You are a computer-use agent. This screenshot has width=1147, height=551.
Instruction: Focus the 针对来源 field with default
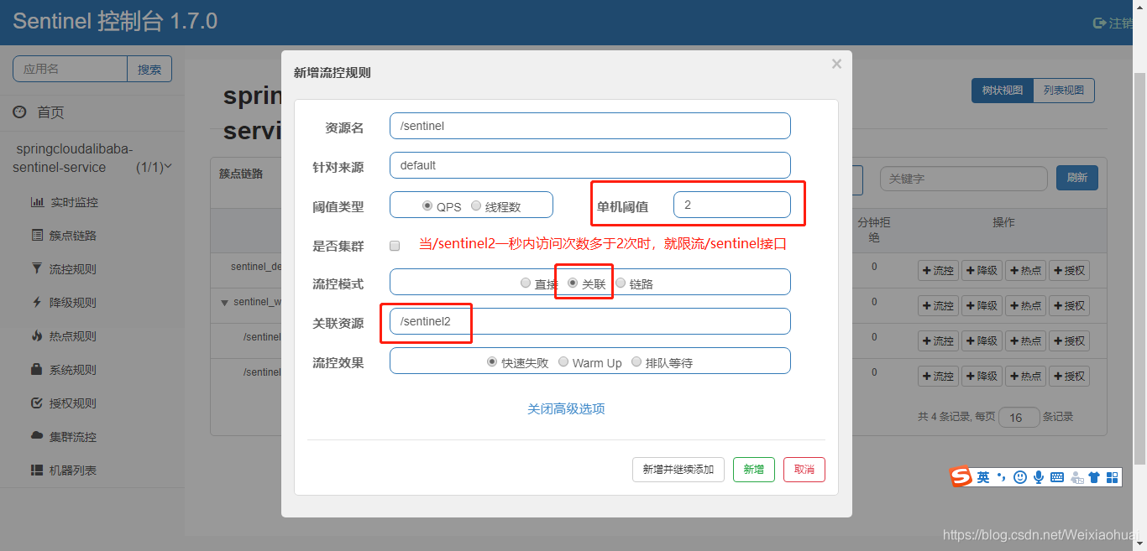point(590,165)
